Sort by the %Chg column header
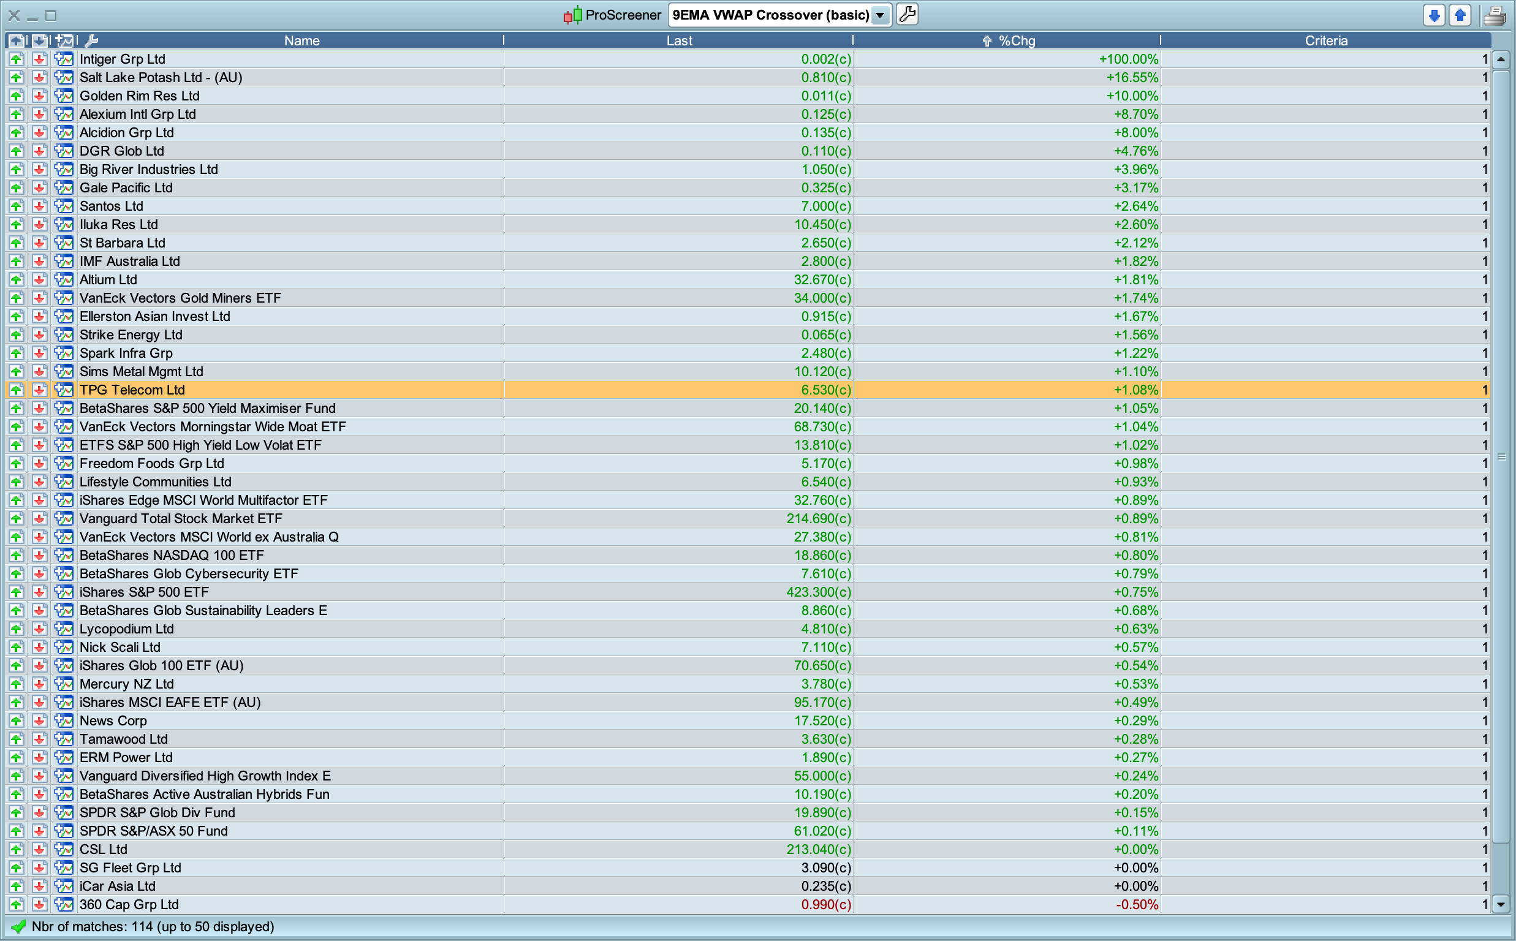This screenshot has height=941, width=1516. point(1016,41)
